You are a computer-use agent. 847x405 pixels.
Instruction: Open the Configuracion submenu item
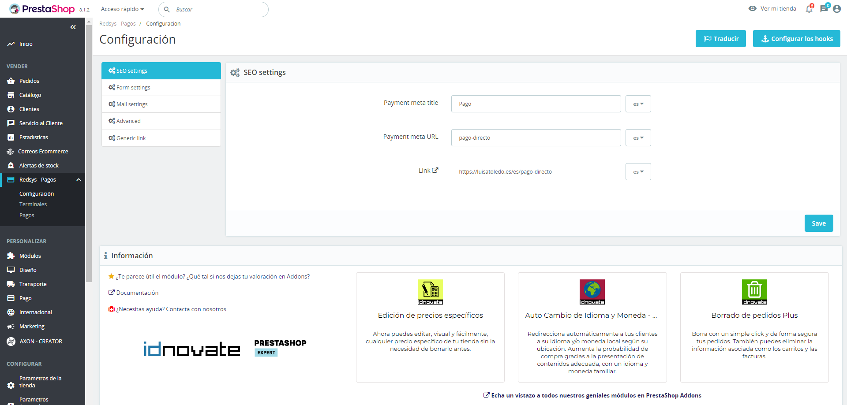[x=37, y=194]
